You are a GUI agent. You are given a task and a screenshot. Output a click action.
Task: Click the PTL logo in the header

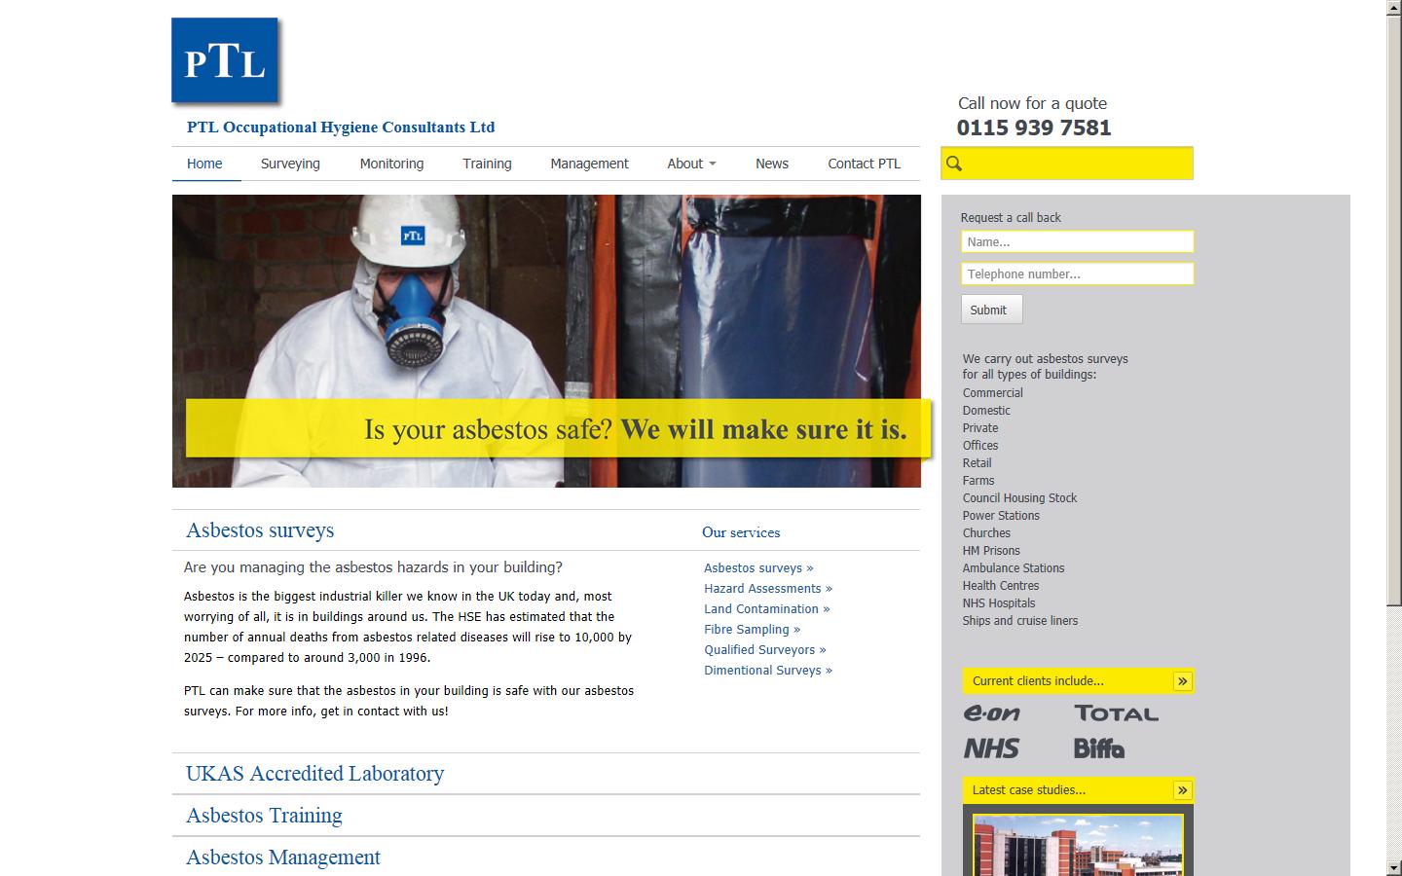click(225, 60)
